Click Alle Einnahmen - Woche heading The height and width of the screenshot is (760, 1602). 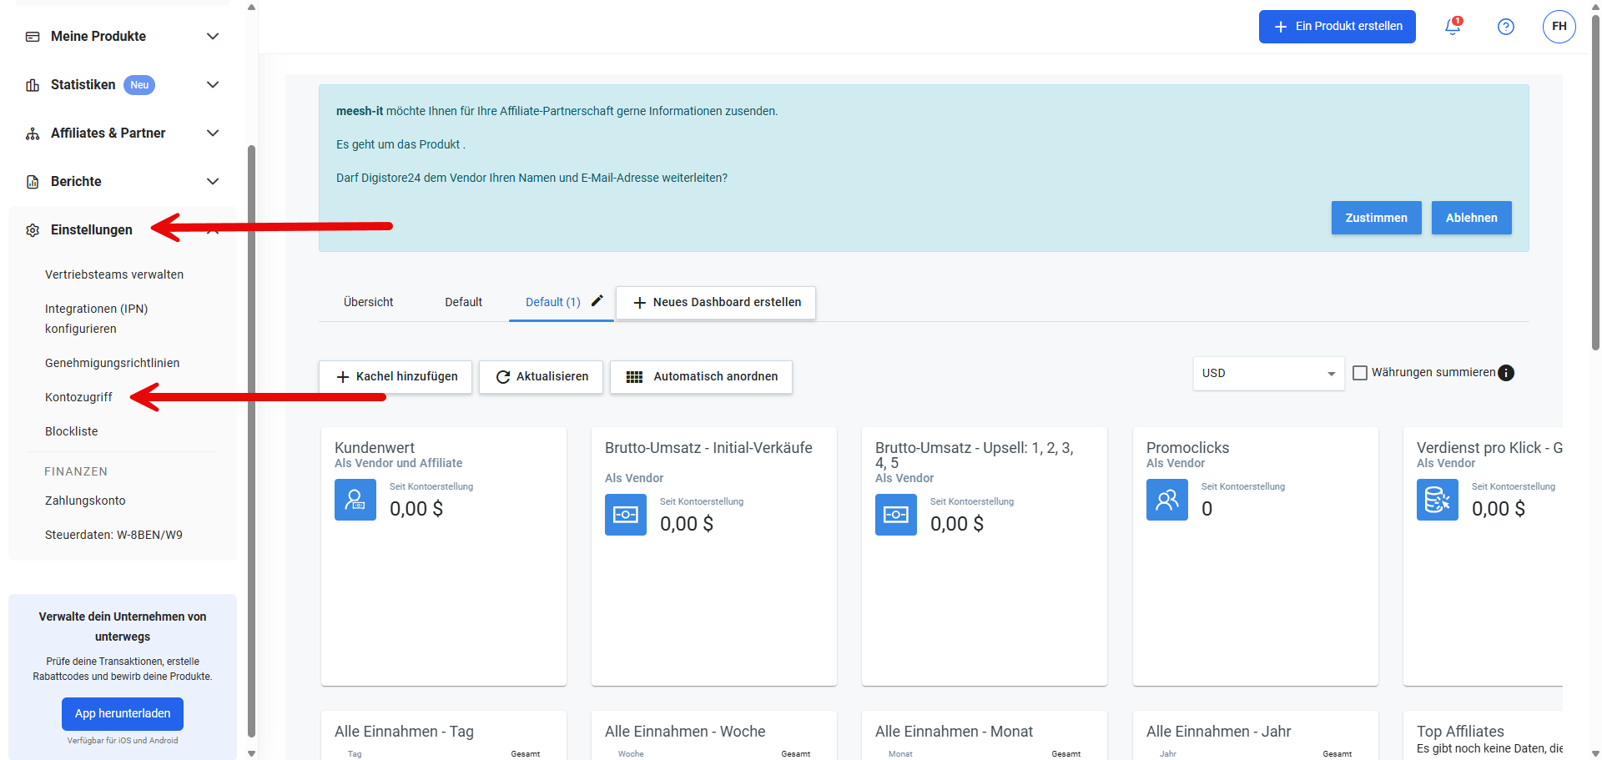685,732
